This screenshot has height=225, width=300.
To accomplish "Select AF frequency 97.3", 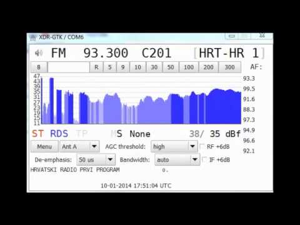I will click(x=249, y=120).
